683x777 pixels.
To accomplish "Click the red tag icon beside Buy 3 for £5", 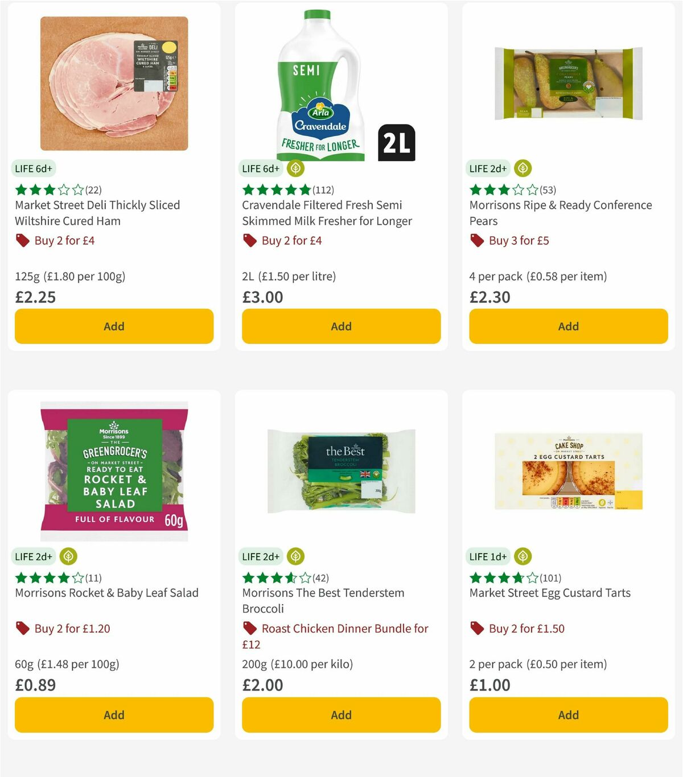I will (x=476, y=241).
